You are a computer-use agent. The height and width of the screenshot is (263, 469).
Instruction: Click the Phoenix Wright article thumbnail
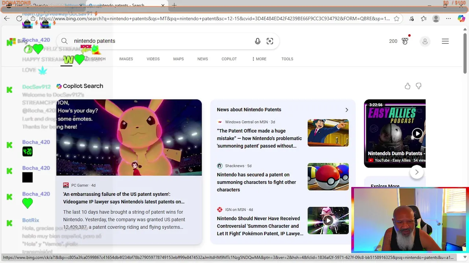click(328, 133)
